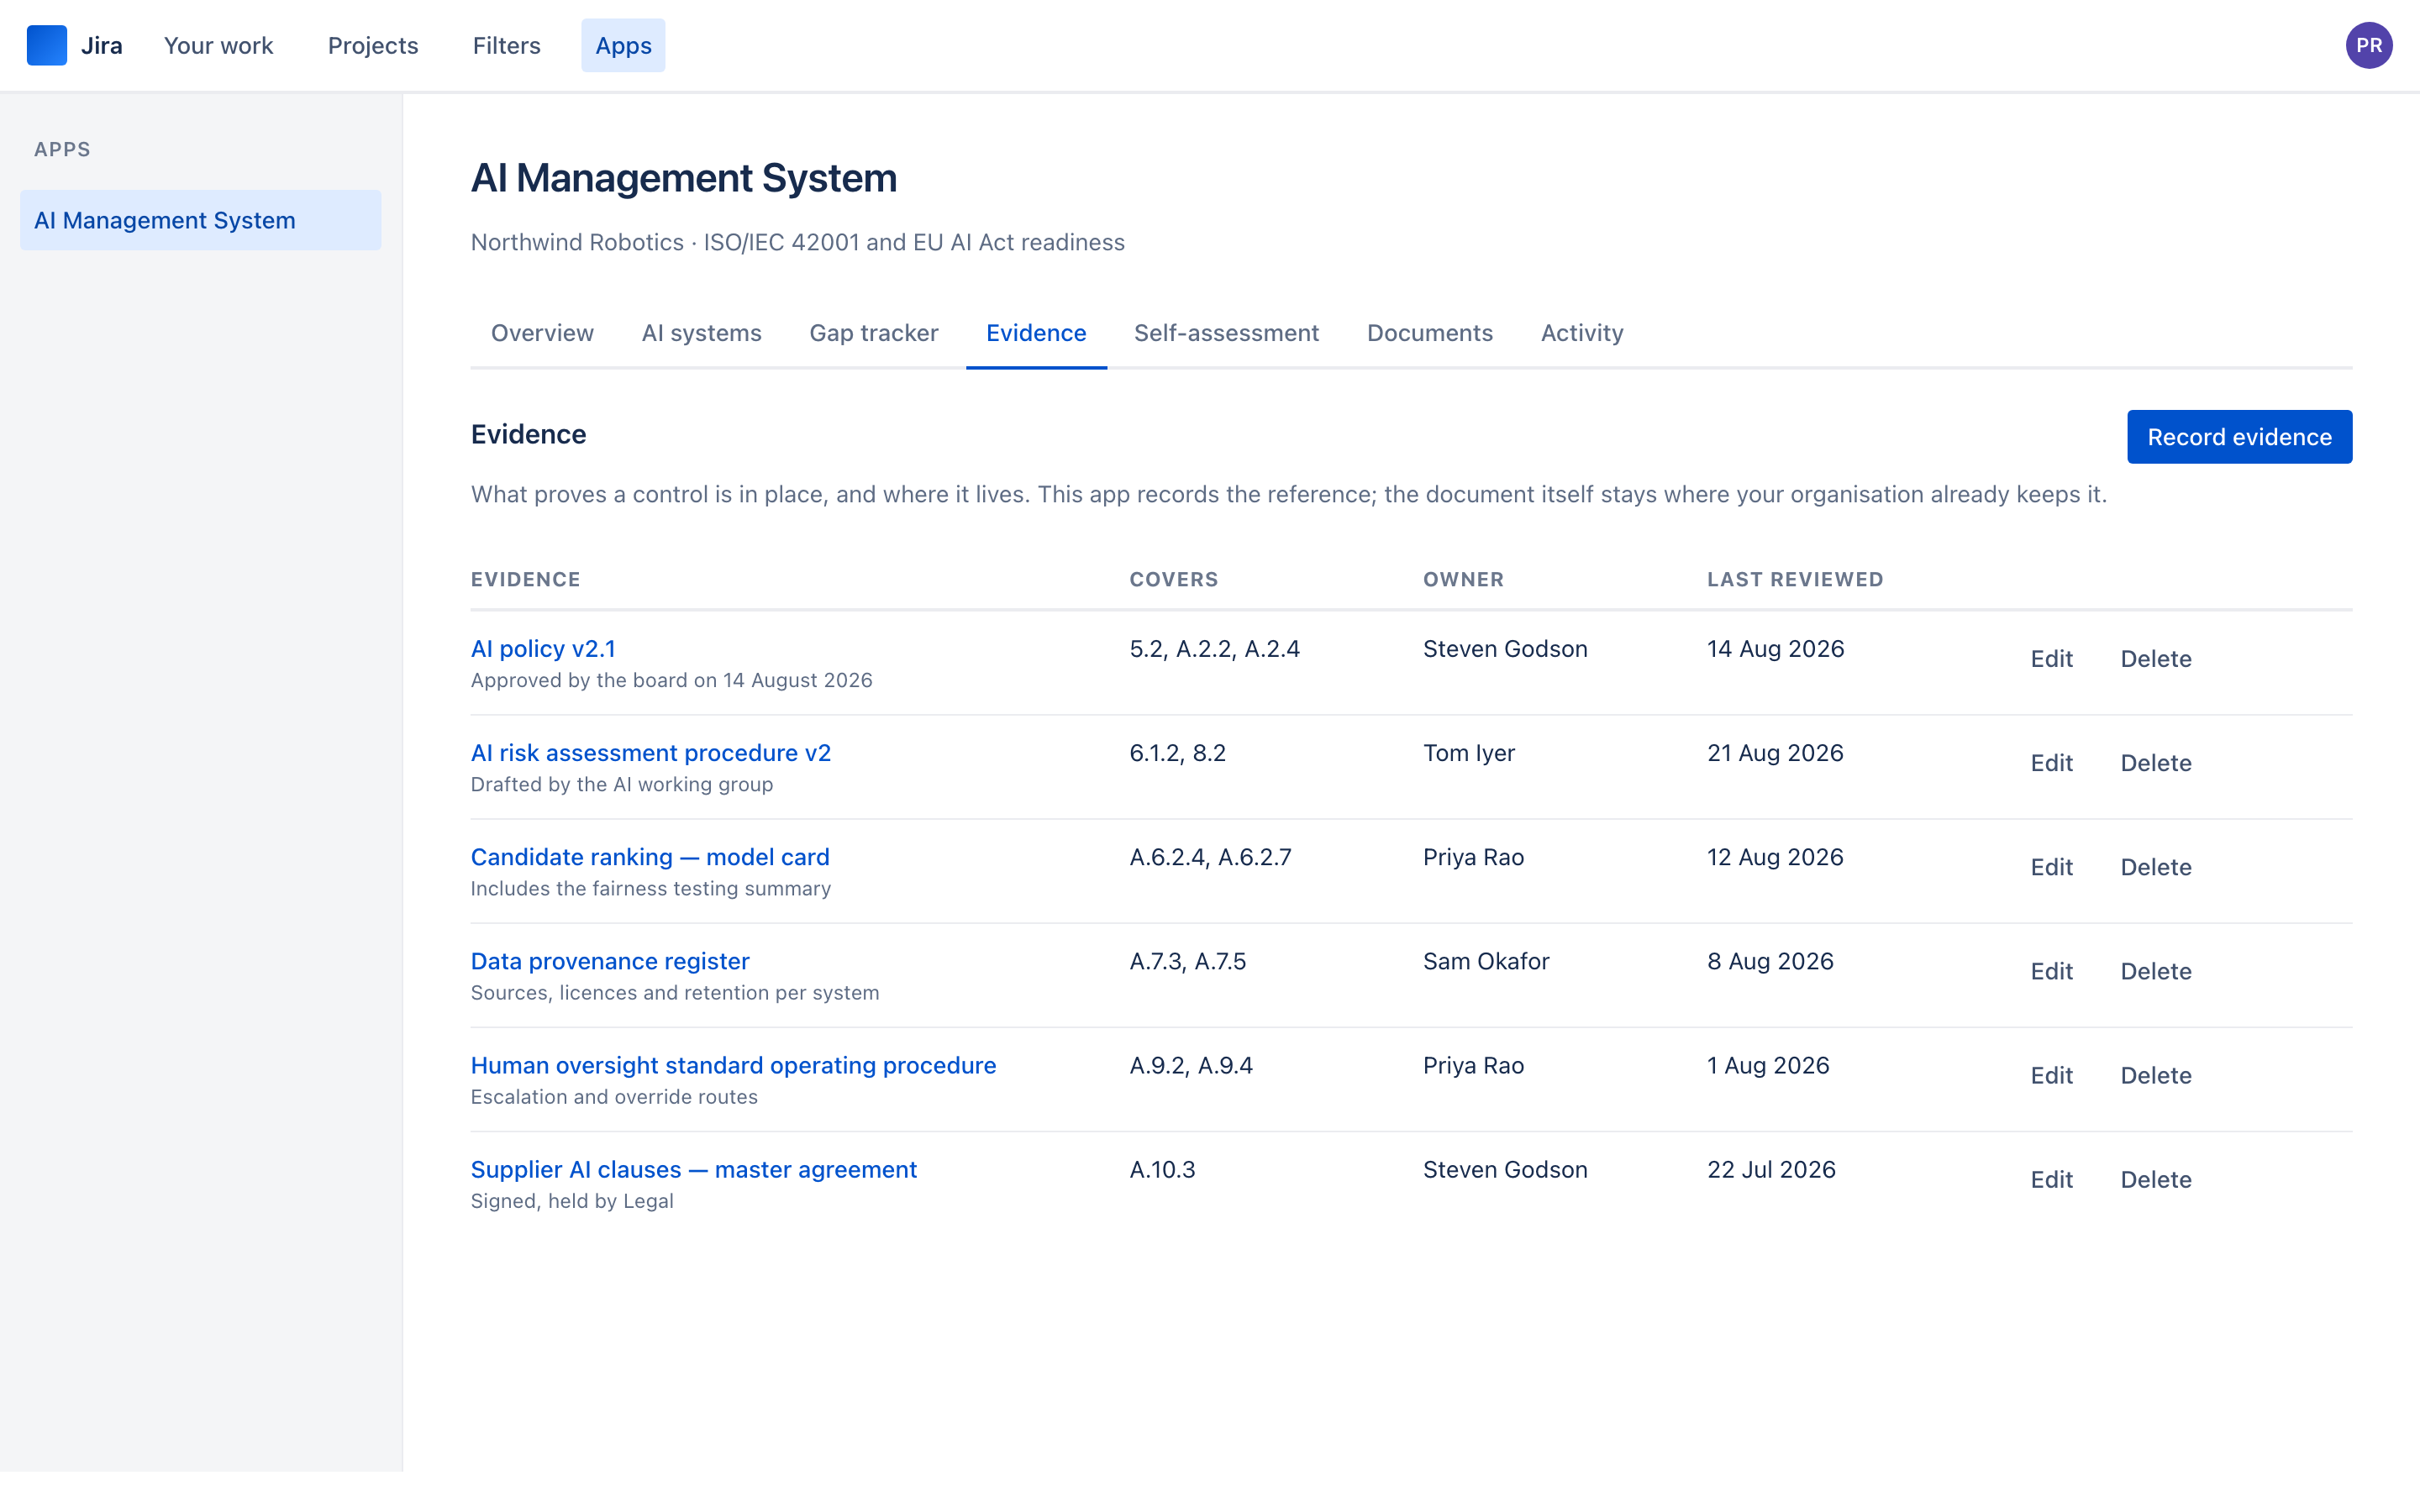Open AI risk assessment procedure v2
The width and height of the screenshot is (2420, 1512).
pos(651,753)
